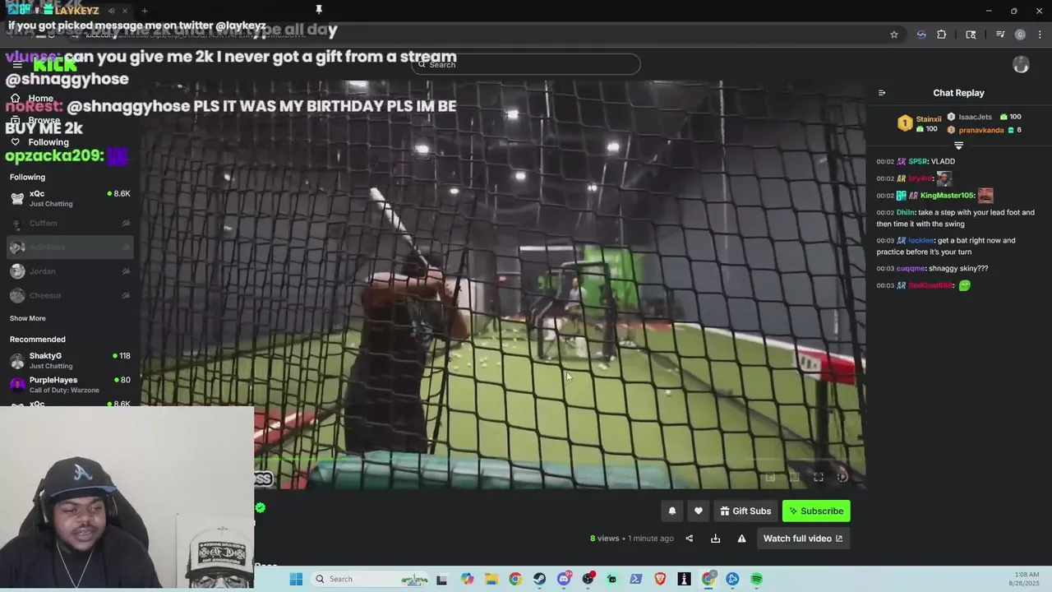Open Jordan's channel in the sidebar

70,271
